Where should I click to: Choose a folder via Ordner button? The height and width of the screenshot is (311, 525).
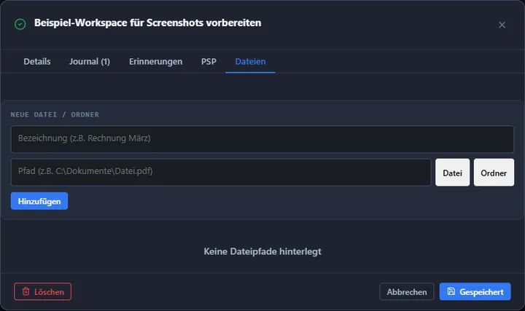point(494,173)
